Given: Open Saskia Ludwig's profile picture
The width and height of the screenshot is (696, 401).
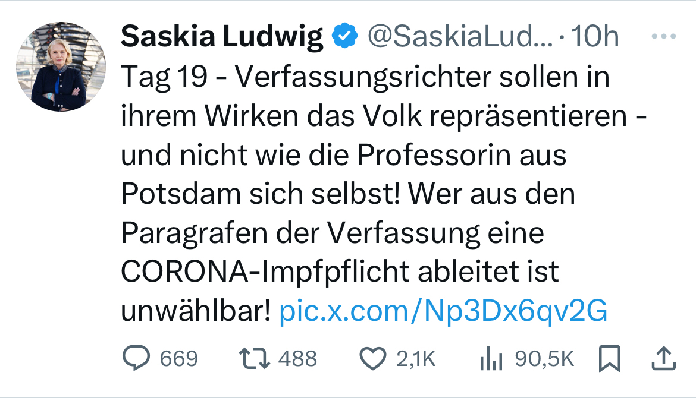Looking at the screenshot, I should 61,67.
